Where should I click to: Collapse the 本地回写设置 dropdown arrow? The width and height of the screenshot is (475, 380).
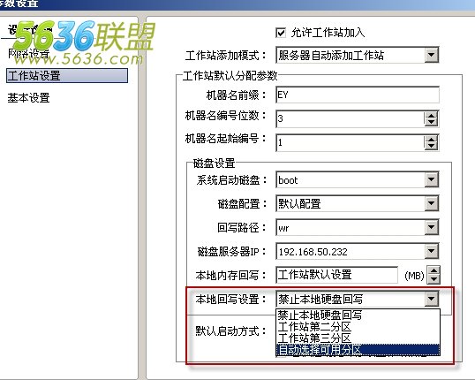432,299
